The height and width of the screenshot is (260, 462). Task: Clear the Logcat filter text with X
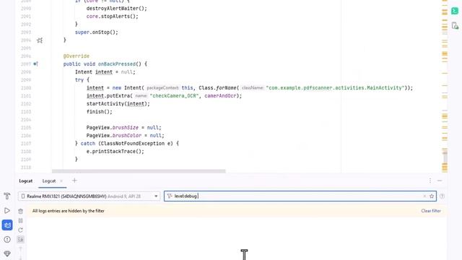tap(424, 196)
